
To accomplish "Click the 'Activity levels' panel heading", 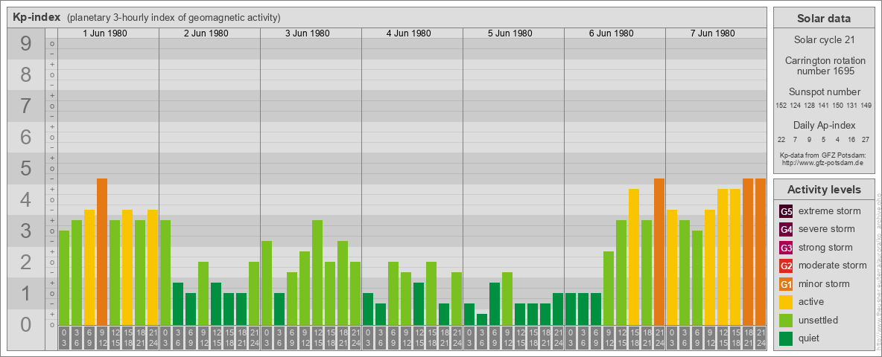I will (x=824, y=190).
